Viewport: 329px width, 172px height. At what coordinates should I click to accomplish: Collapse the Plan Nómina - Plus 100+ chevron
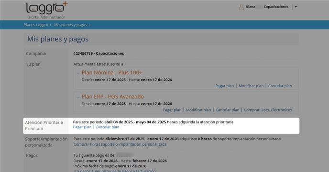tap(78, 73)
